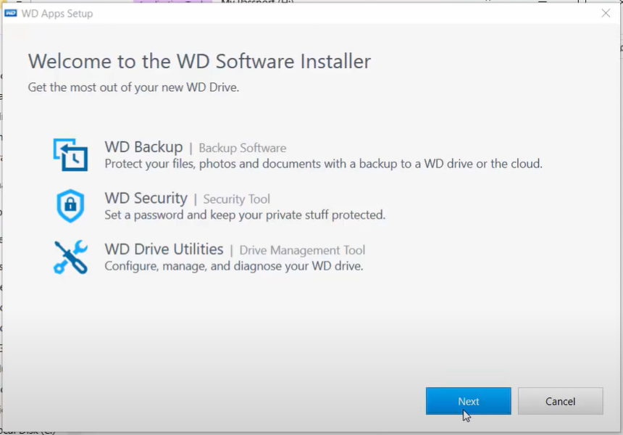Cancel the WD Apps Setup
The width and height of the screenshot is (623, 435).
560,401
